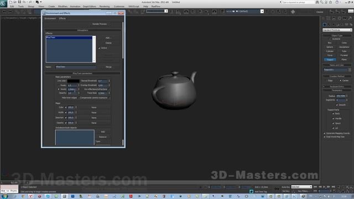Toggle the Smooth checkbox for the teapot
This screenshot has height=199, width=354.
[x=337, y=105]
